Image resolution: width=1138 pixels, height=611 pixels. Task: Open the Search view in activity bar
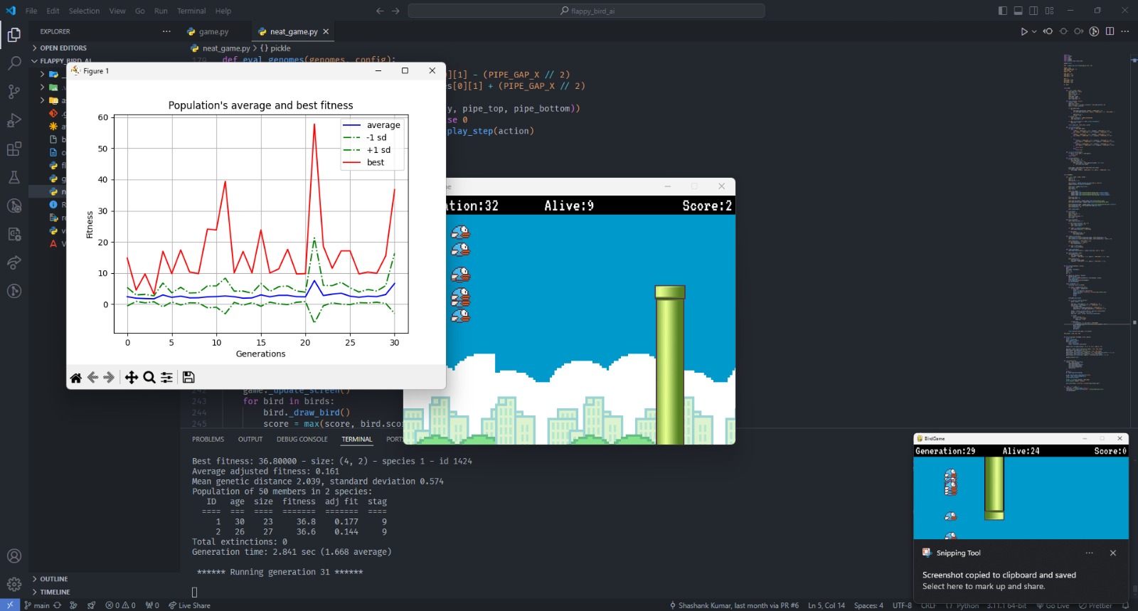(x=14, y=63)
